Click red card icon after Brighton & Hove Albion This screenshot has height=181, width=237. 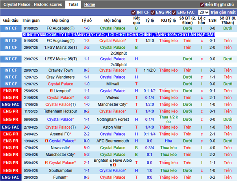115,165
